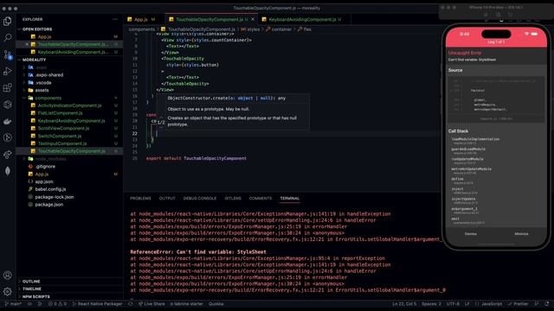This screenshot has width=554, height=311.
Task: Tap Minimize in the iPhone simulator error
Action: click(521, 234)
